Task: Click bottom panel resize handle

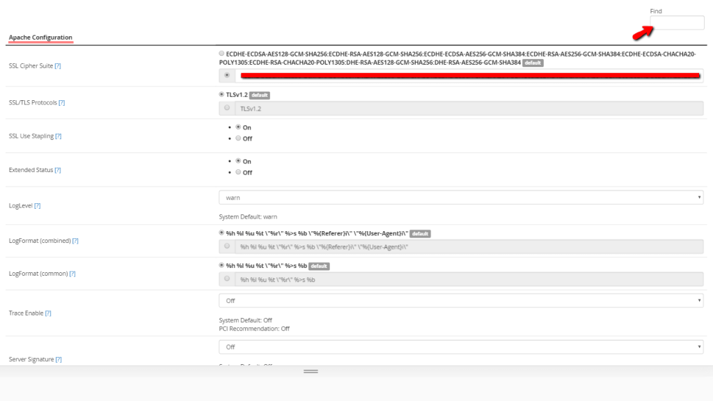Action: click(311, 372)
